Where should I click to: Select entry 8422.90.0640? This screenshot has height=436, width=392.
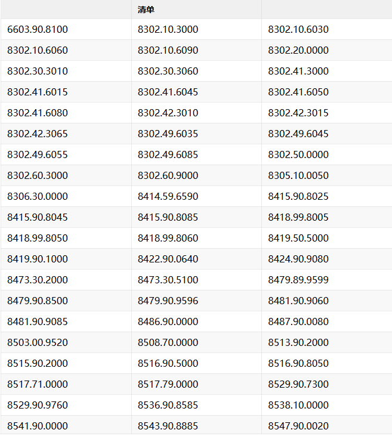coord(168,259)
